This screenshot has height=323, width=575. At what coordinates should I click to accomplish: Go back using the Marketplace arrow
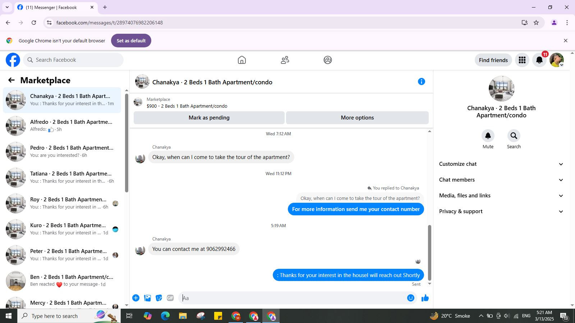point(11,80)
